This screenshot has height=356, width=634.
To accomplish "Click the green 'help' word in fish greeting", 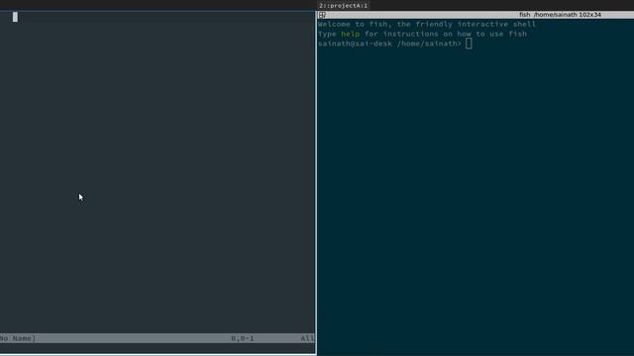I will coord(350,34).
